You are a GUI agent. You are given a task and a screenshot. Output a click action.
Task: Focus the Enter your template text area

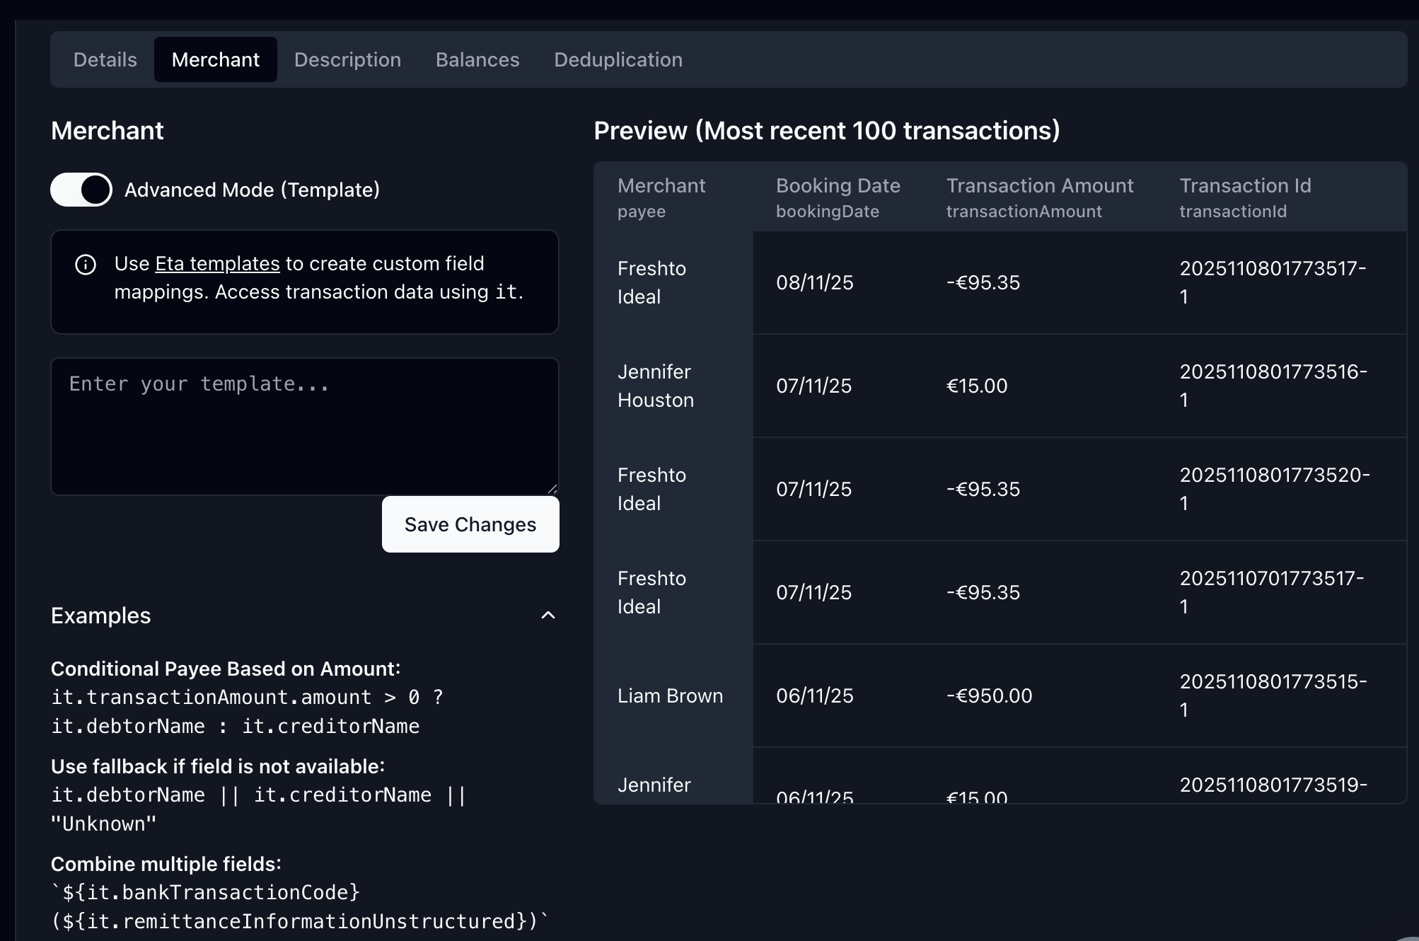click(x=304, y=426)
